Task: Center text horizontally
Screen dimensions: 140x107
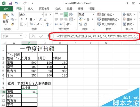Action: pos(61,19)
